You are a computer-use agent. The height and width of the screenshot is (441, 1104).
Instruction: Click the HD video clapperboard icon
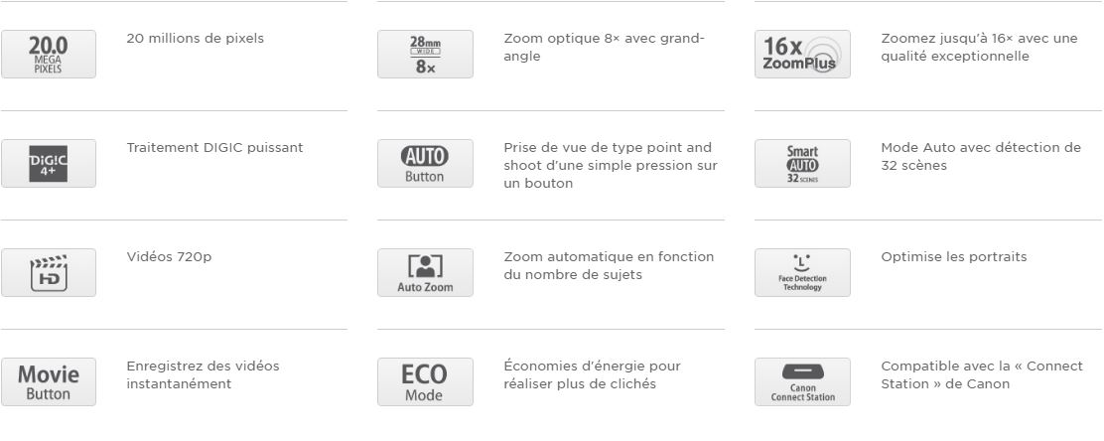pyautogui.click(x=48, y=272)
